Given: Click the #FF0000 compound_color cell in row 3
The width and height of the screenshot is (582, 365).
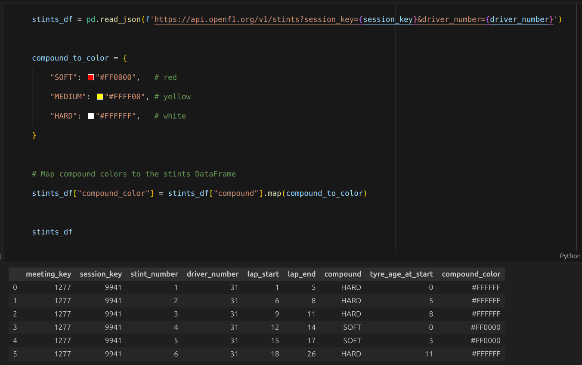Looking at the screenshot, I should pos(486,327).
